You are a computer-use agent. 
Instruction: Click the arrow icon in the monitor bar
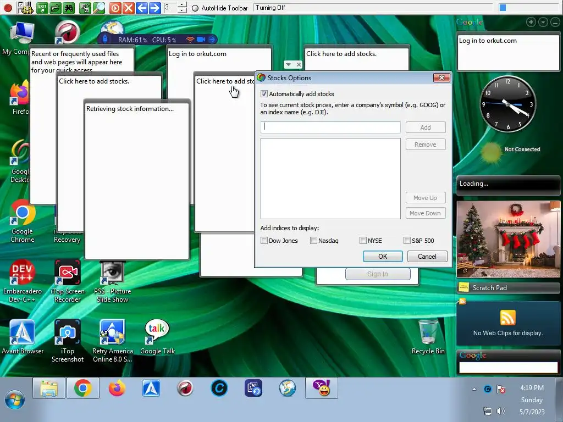click(x=212, y=40)
